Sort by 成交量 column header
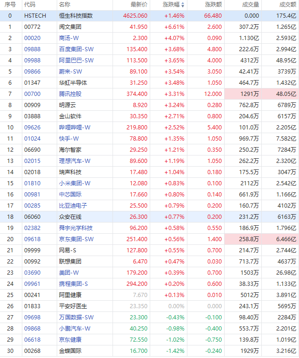The height and width of the screenshot is (358, 299). coord(251,5)
